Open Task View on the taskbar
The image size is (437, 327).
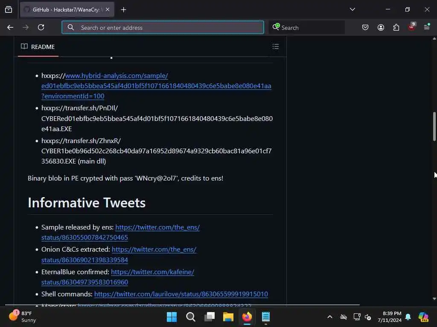(209, 317)
